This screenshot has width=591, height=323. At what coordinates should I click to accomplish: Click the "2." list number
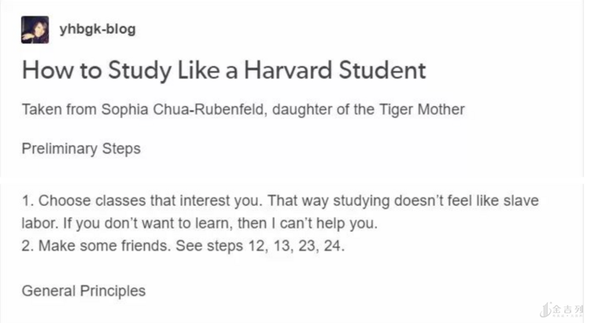coord(28,247)
